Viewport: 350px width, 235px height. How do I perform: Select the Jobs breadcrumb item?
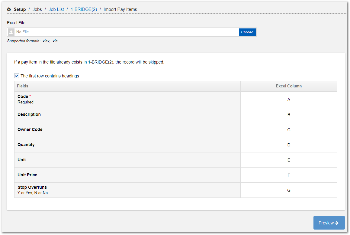point(37,9)
